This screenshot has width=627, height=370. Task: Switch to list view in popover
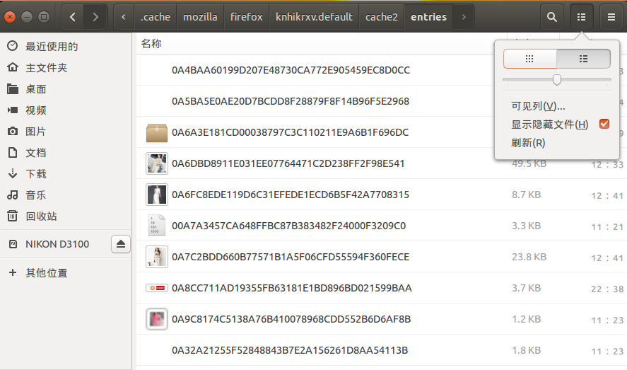pos(583,59)
